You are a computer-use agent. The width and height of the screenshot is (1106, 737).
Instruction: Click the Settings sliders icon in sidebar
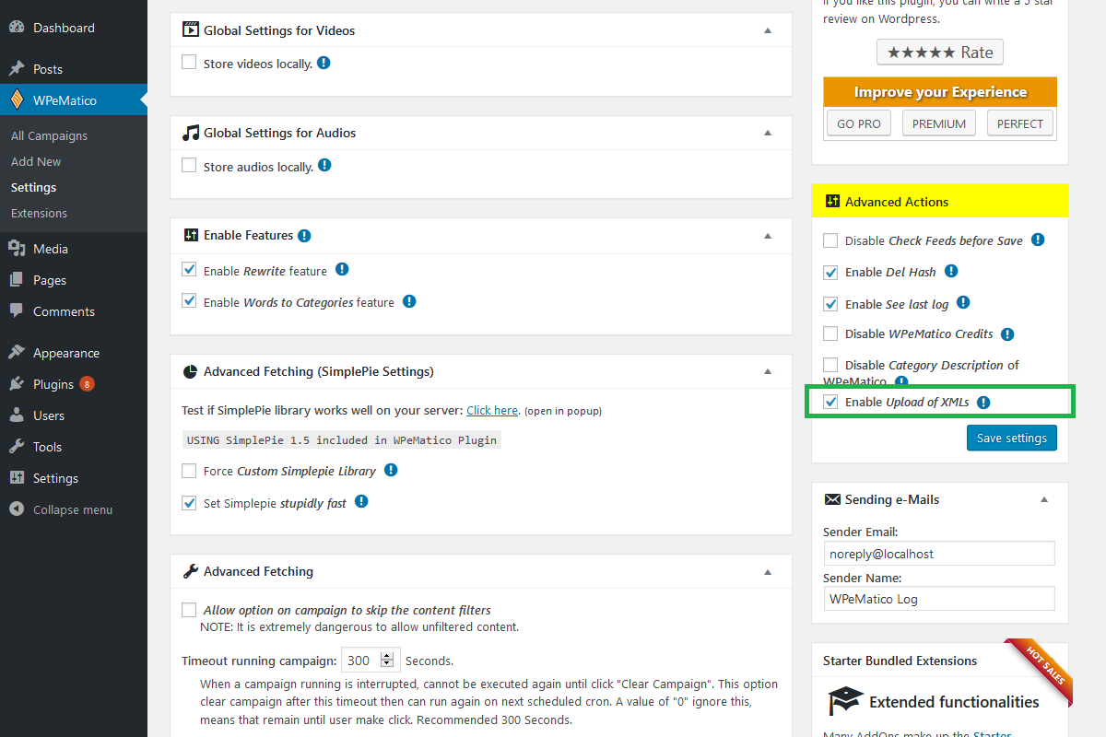pyautogui.click(x=17, y=478)
